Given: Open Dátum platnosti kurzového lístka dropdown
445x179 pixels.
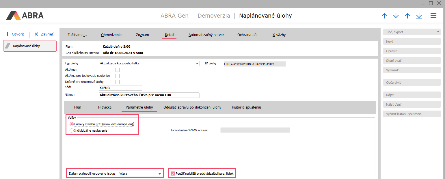Looking at the screenshot, I should 159,174.
